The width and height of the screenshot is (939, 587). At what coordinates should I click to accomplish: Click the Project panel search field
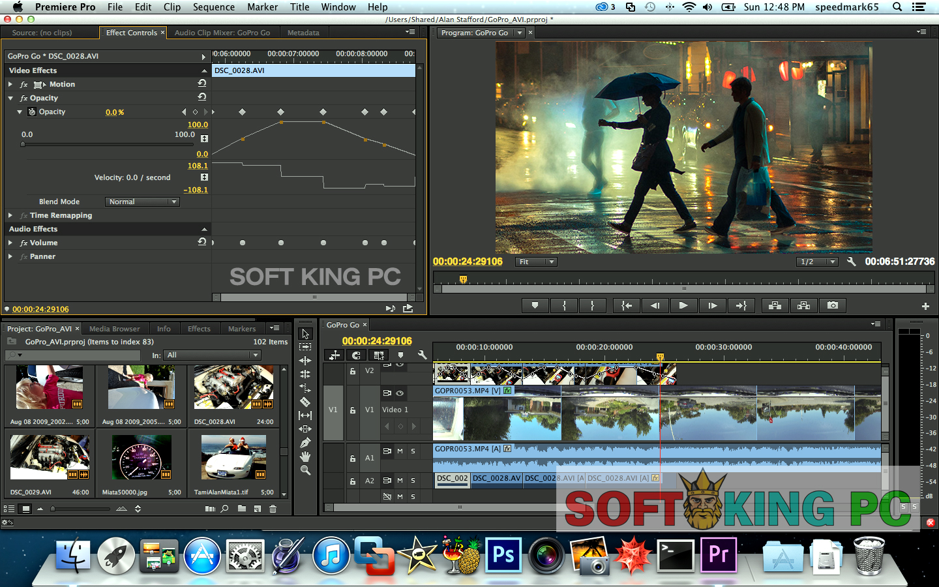click(x=72, y=355)
